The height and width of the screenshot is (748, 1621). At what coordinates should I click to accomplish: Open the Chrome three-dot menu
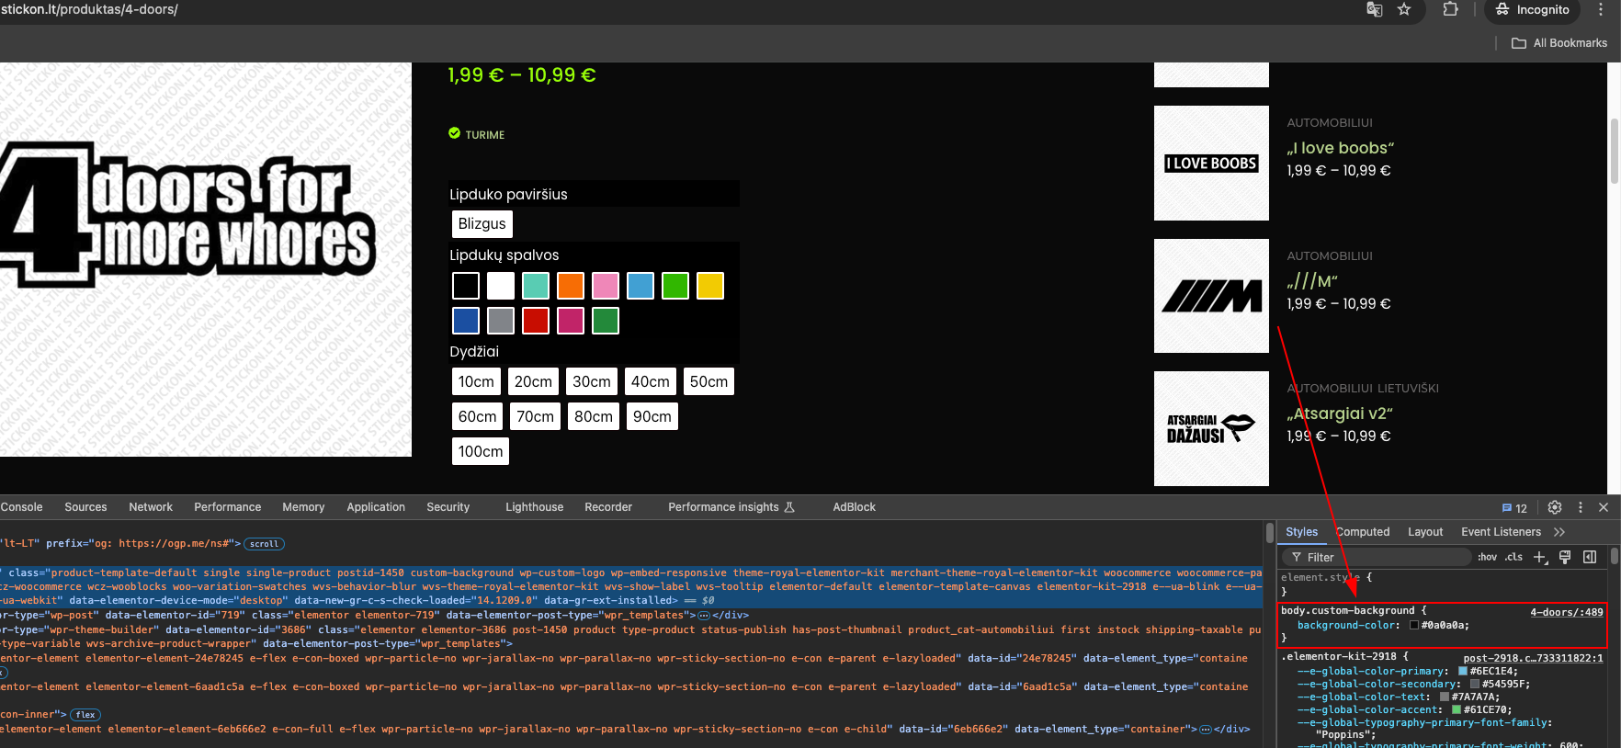[1601, 9]
